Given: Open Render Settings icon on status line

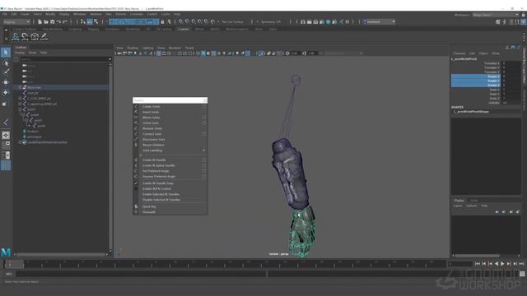Looking at the screenshot, I should point(322,22).
